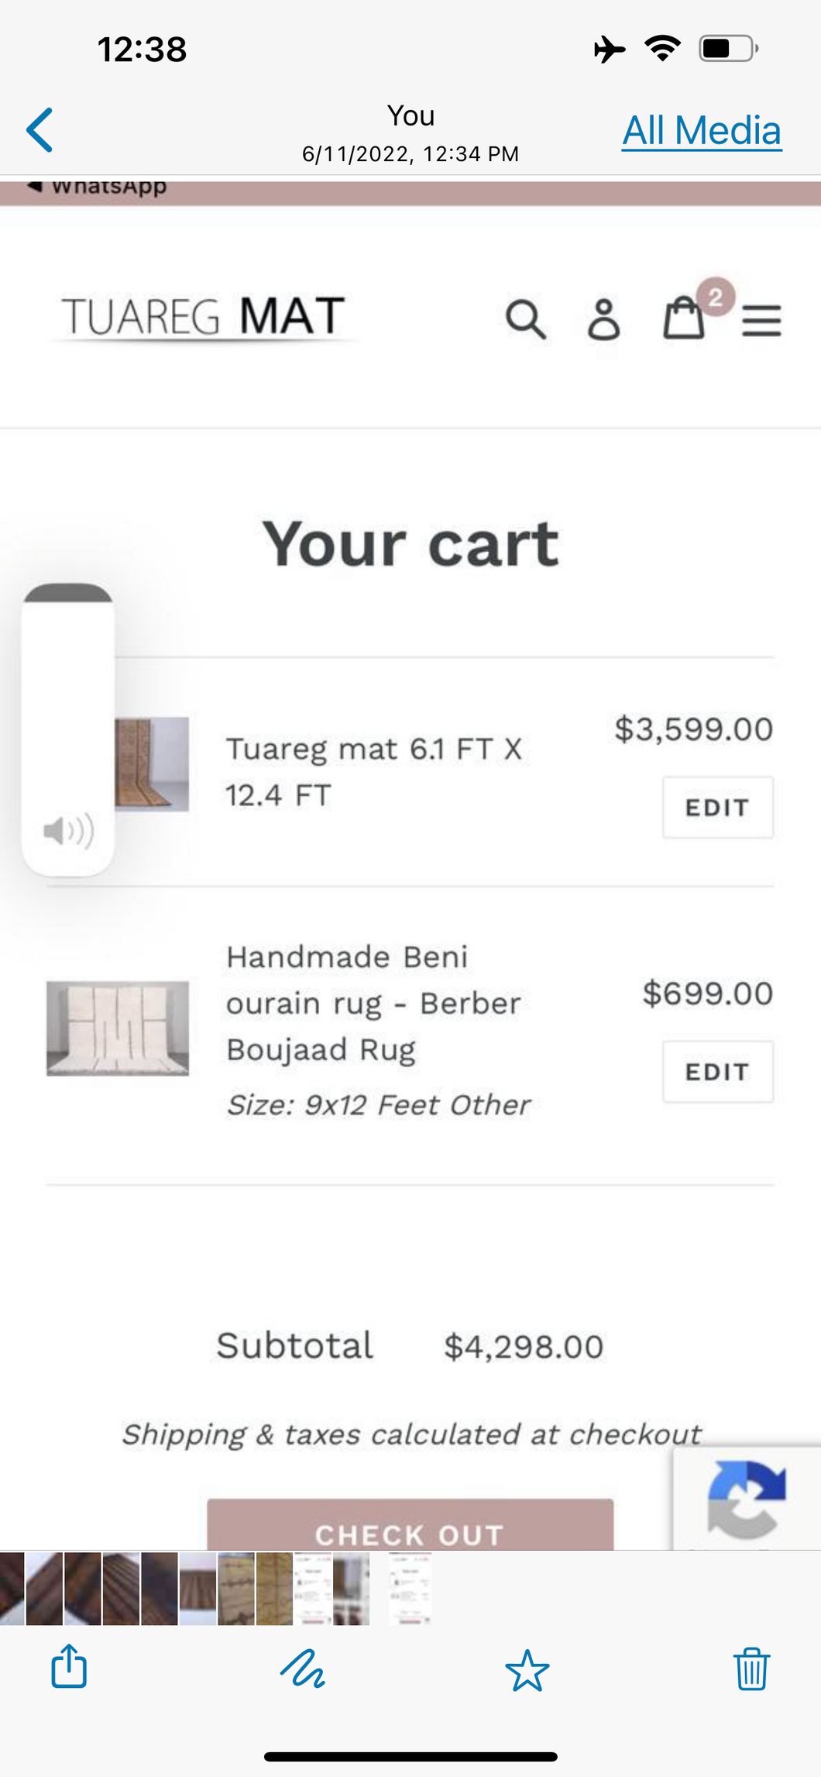
Task: Edit the Tuareg mat cart item
Action: pyautogui.click(x=717, y=808)
